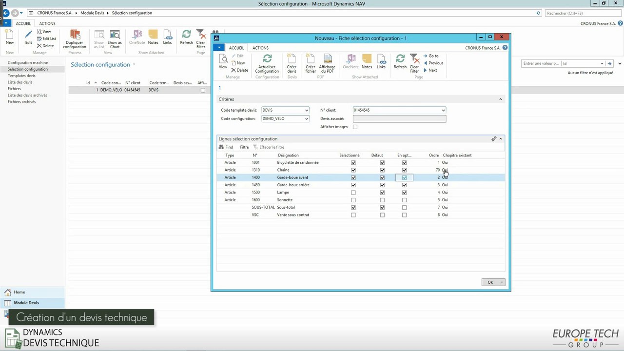Click Entrer une valeur filter field
Viewport: 624px width, 351px height.
coord(541,63)
